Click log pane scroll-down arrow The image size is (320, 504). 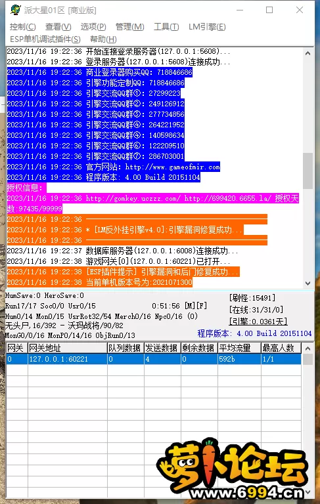pos(308,283)
